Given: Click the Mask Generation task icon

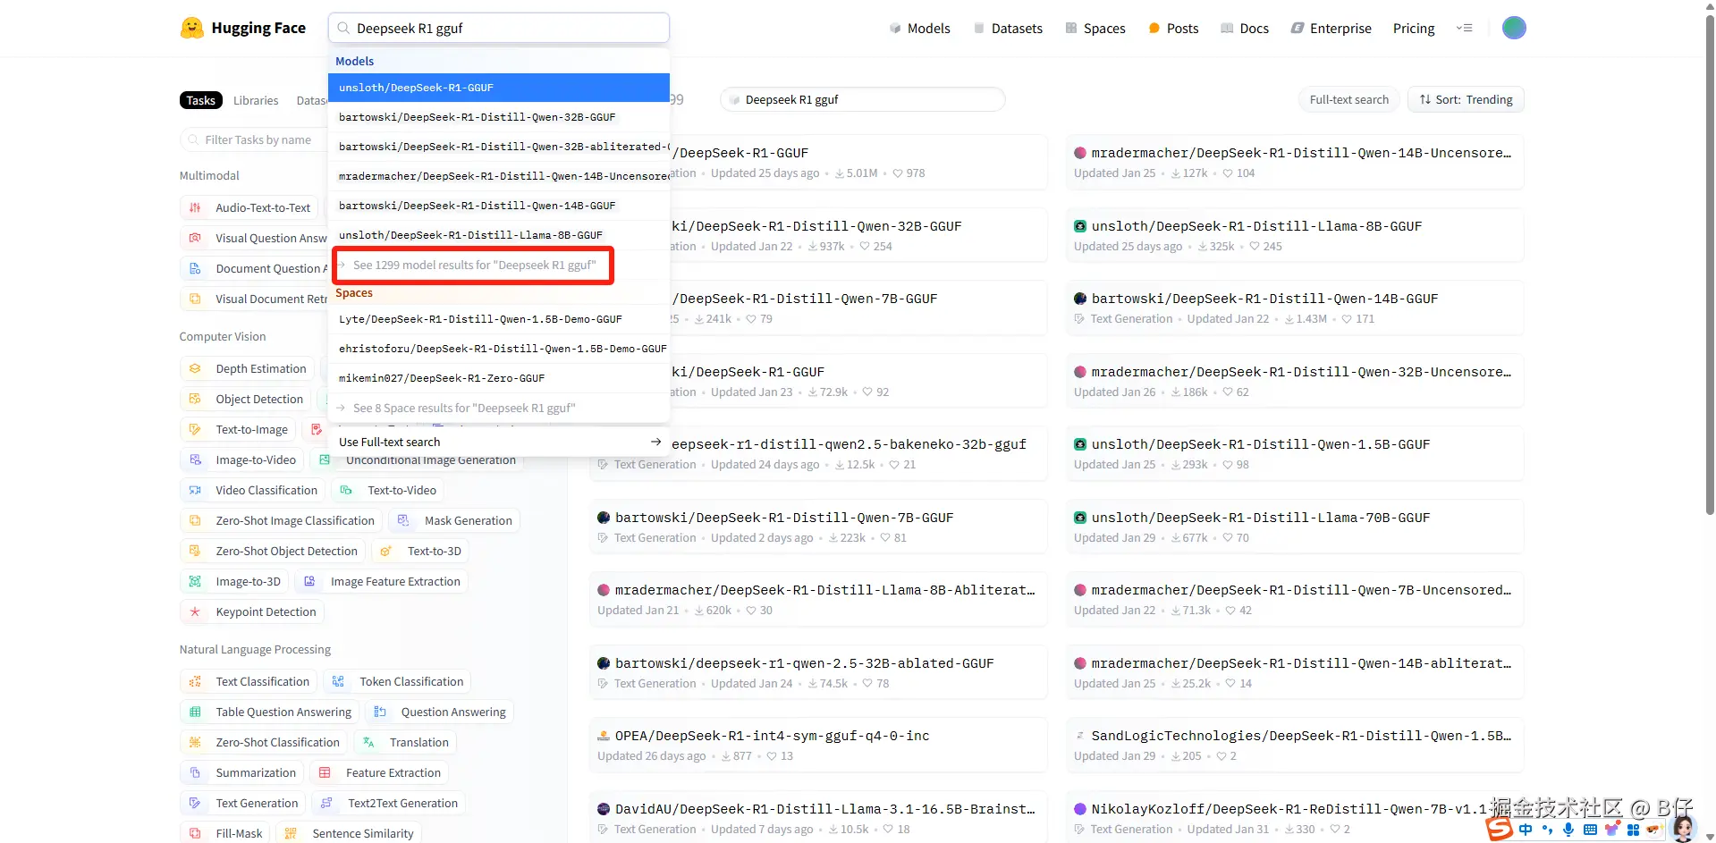Looking at the screenshot, I should pyautogui.click(x=403, y=520).
